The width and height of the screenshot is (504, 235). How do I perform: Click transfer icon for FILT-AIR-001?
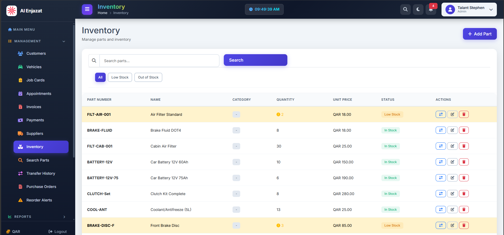pyautogui.click(x=441, y=114)
